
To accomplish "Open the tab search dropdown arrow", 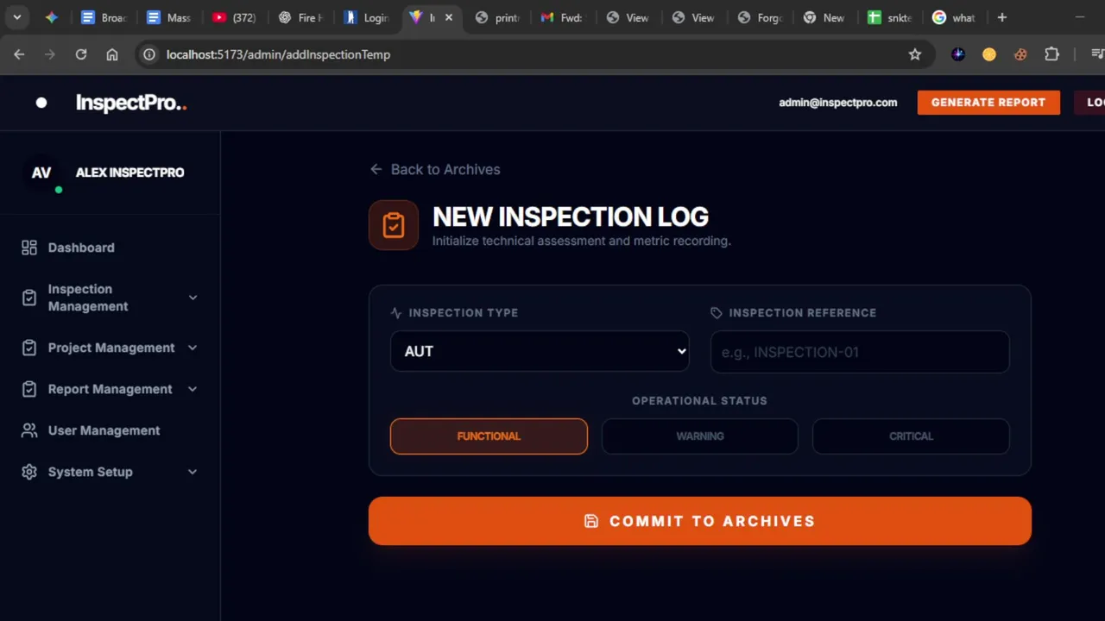I will [x=16, y=17].
